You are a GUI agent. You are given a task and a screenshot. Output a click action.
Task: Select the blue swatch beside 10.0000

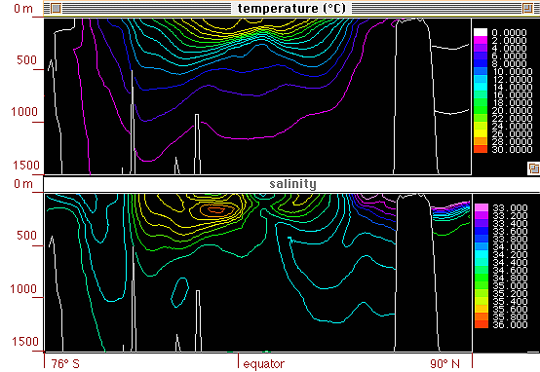(481, 72)
